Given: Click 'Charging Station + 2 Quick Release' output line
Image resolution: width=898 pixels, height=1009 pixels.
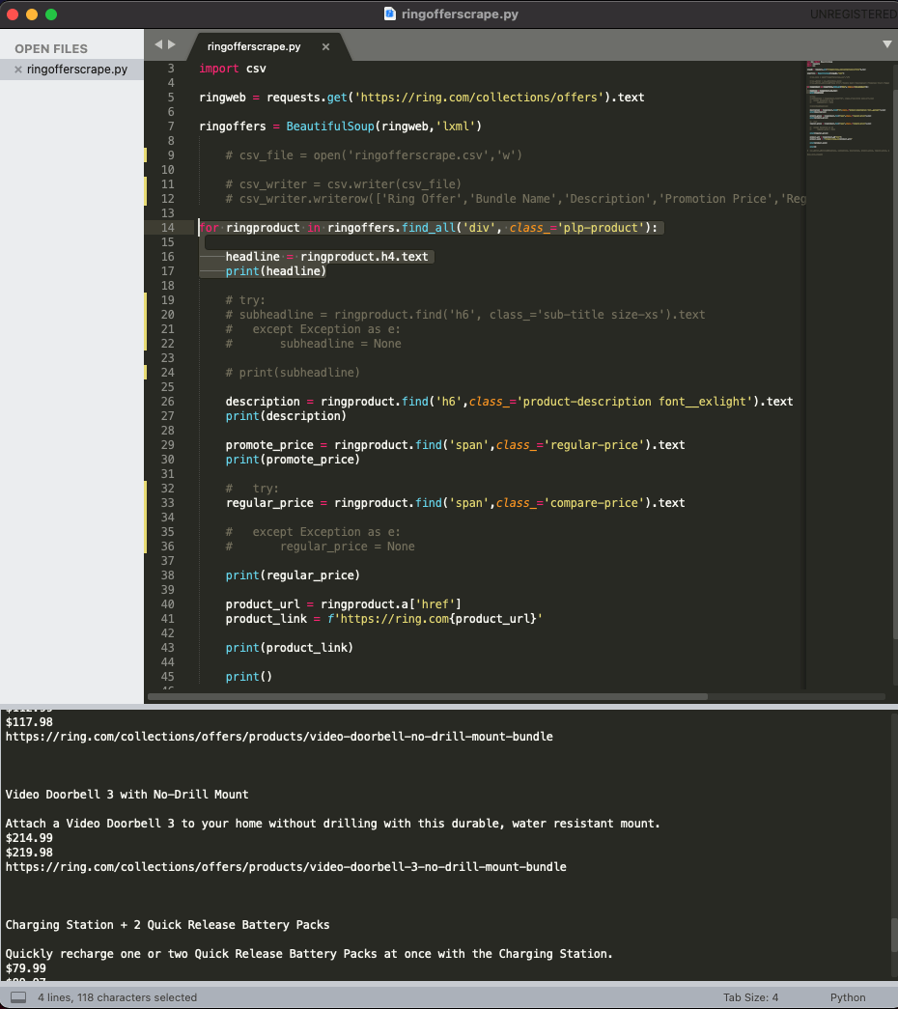Looking at the screenshot, I should 167,925.
